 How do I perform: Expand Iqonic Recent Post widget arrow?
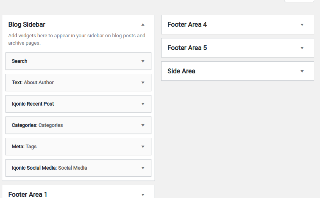[x=143, y=104]
